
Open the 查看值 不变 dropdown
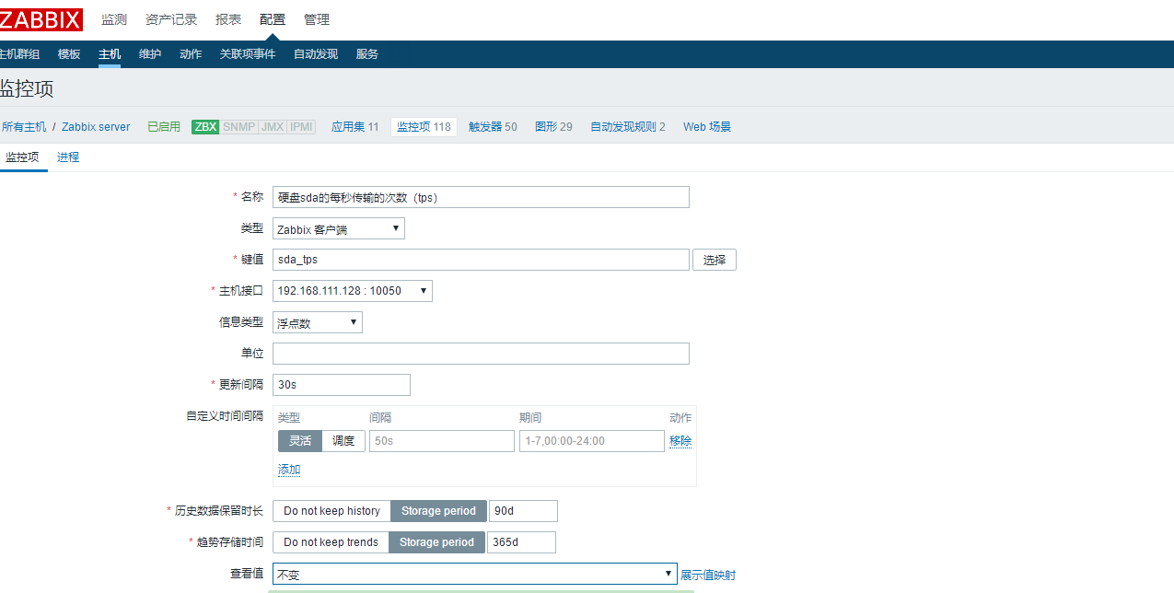pyautogui.click(x=475, y=574)
